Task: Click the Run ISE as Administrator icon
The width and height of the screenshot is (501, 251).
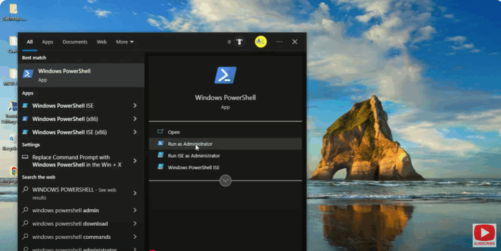Action: pos(160,155)
